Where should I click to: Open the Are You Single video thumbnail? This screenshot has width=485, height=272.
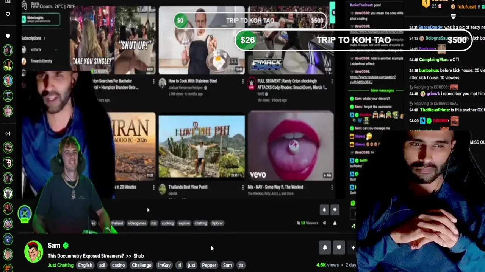coord(113,40)
